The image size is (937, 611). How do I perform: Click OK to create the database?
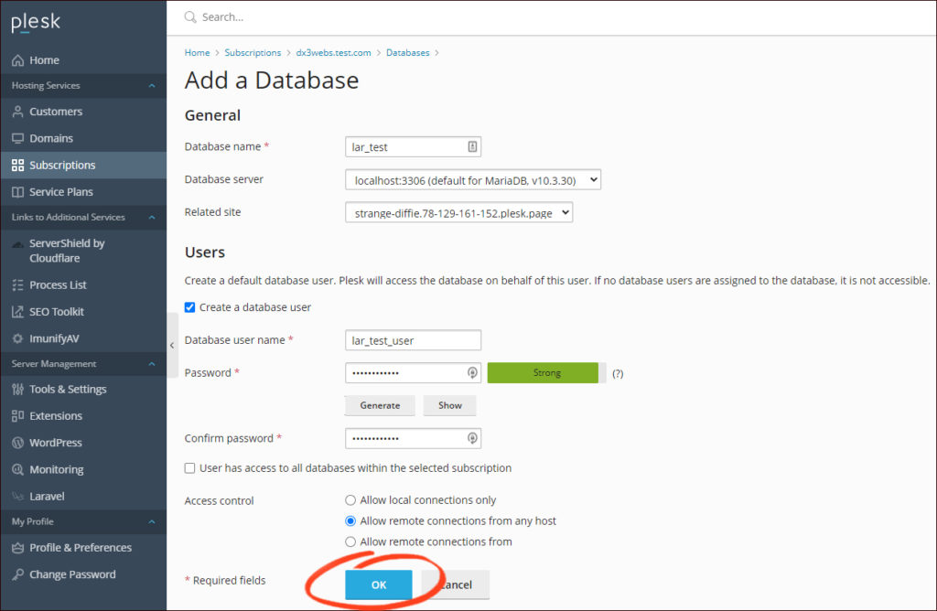[380, 584]
